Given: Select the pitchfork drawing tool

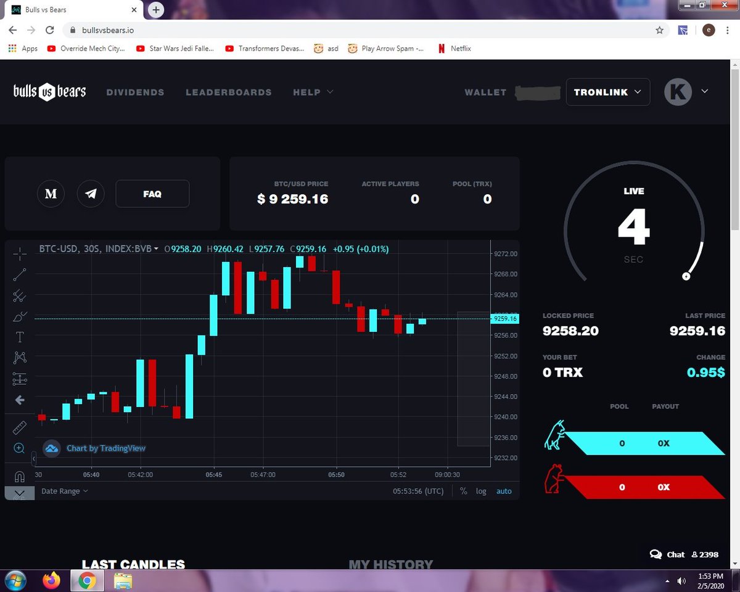Looking at the screenshot, I should pos(20,296).
